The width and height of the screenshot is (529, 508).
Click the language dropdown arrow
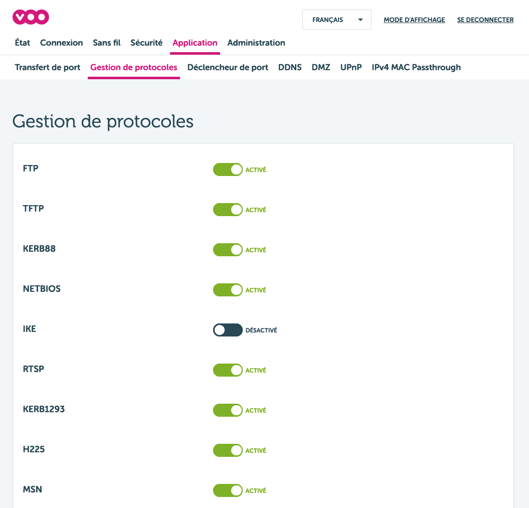360,20
